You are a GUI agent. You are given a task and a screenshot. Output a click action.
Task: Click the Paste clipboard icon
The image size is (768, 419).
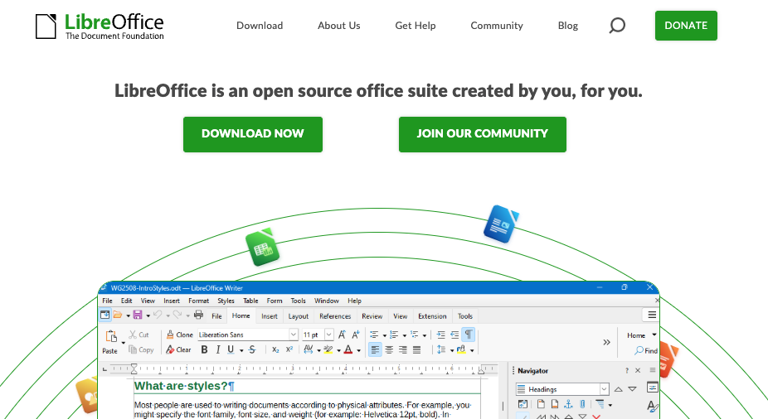click(111, 336)
